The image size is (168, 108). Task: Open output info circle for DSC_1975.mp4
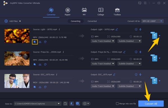136,74
